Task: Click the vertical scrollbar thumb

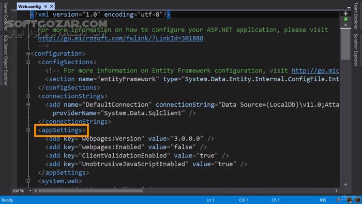Action: [x=345, y=44]
